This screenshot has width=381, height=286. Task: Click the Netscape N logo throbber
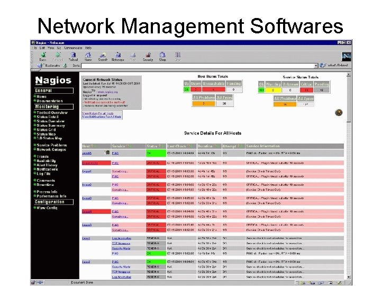346,57
